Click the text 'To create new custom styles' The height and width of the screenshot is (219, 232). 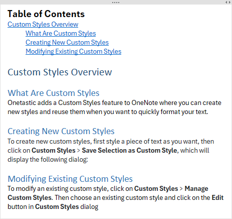point(50,142)
